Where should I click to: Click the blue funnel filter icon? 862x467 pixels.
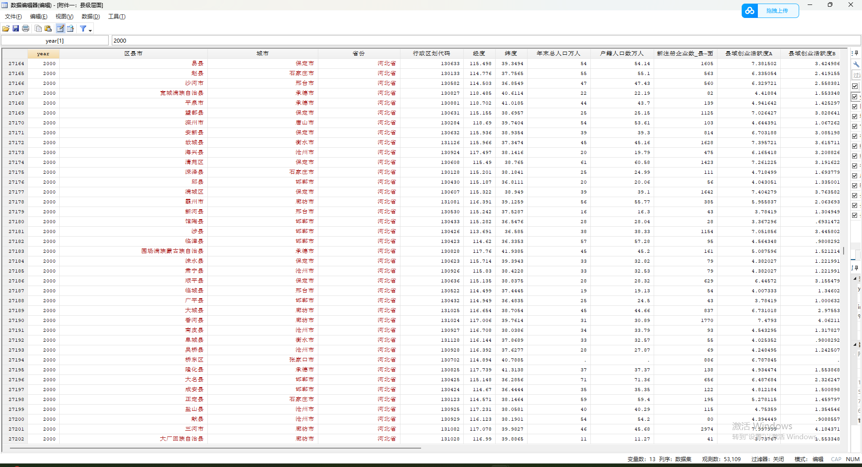pyautogui.click(x=83, y=29)
